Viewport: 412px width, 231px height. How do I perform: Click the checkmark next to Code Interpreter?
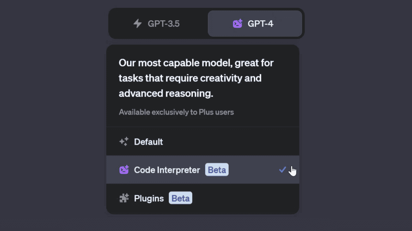[282, 169]
